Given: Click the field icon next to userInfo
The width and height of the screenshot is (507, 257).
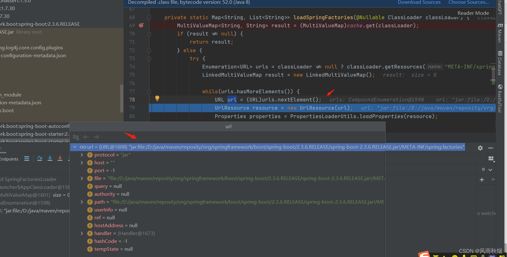Looking at the screenshot, I should tap(90, 210).
